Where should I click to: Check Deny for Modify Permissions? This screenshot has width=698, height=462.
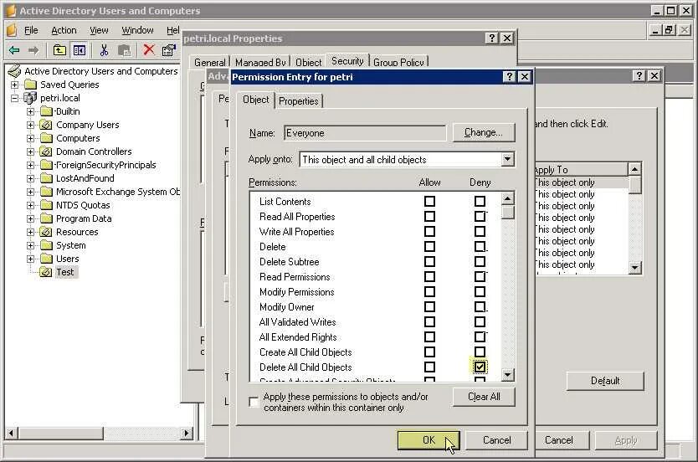click(480, 291)
